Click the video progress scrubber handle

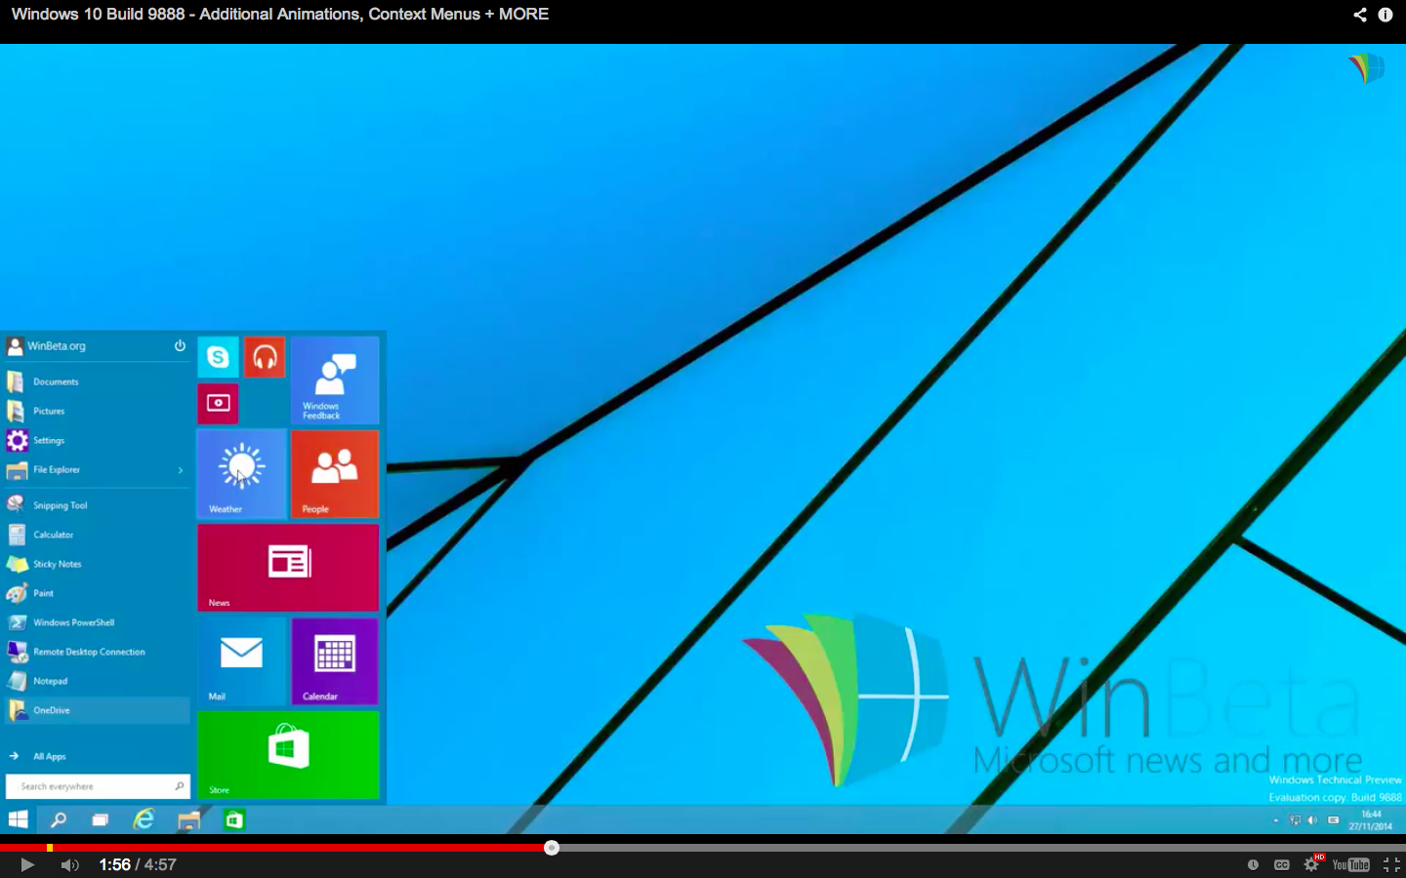(552, 848)
